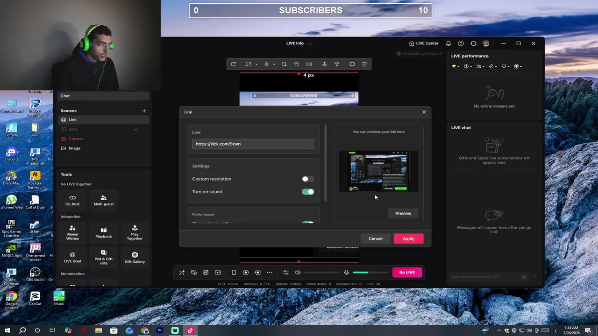Open Poll & Gift vote tool
The width and height of the screenshot is (598, 336).
pos(104,258)
